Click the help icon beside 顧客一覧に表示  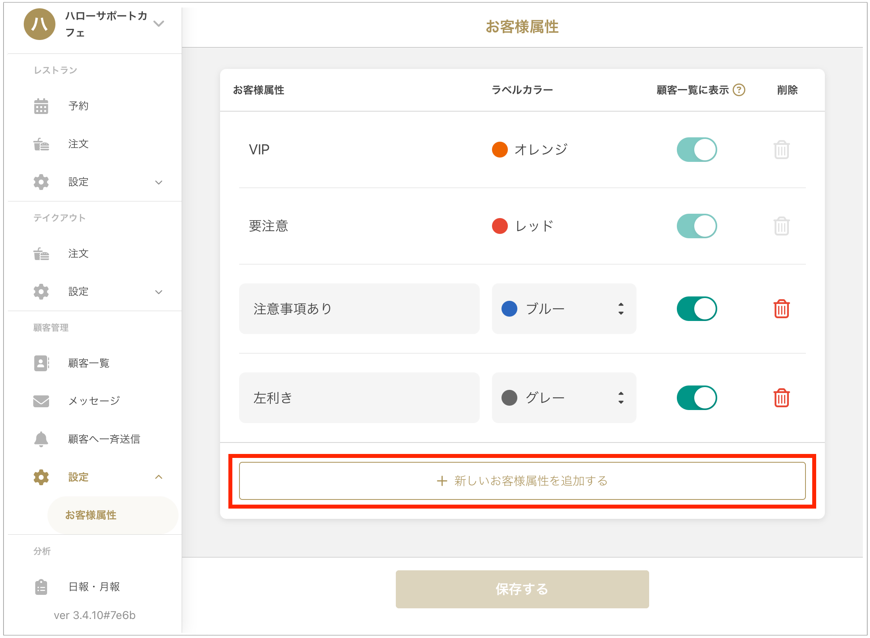[739, 90]
